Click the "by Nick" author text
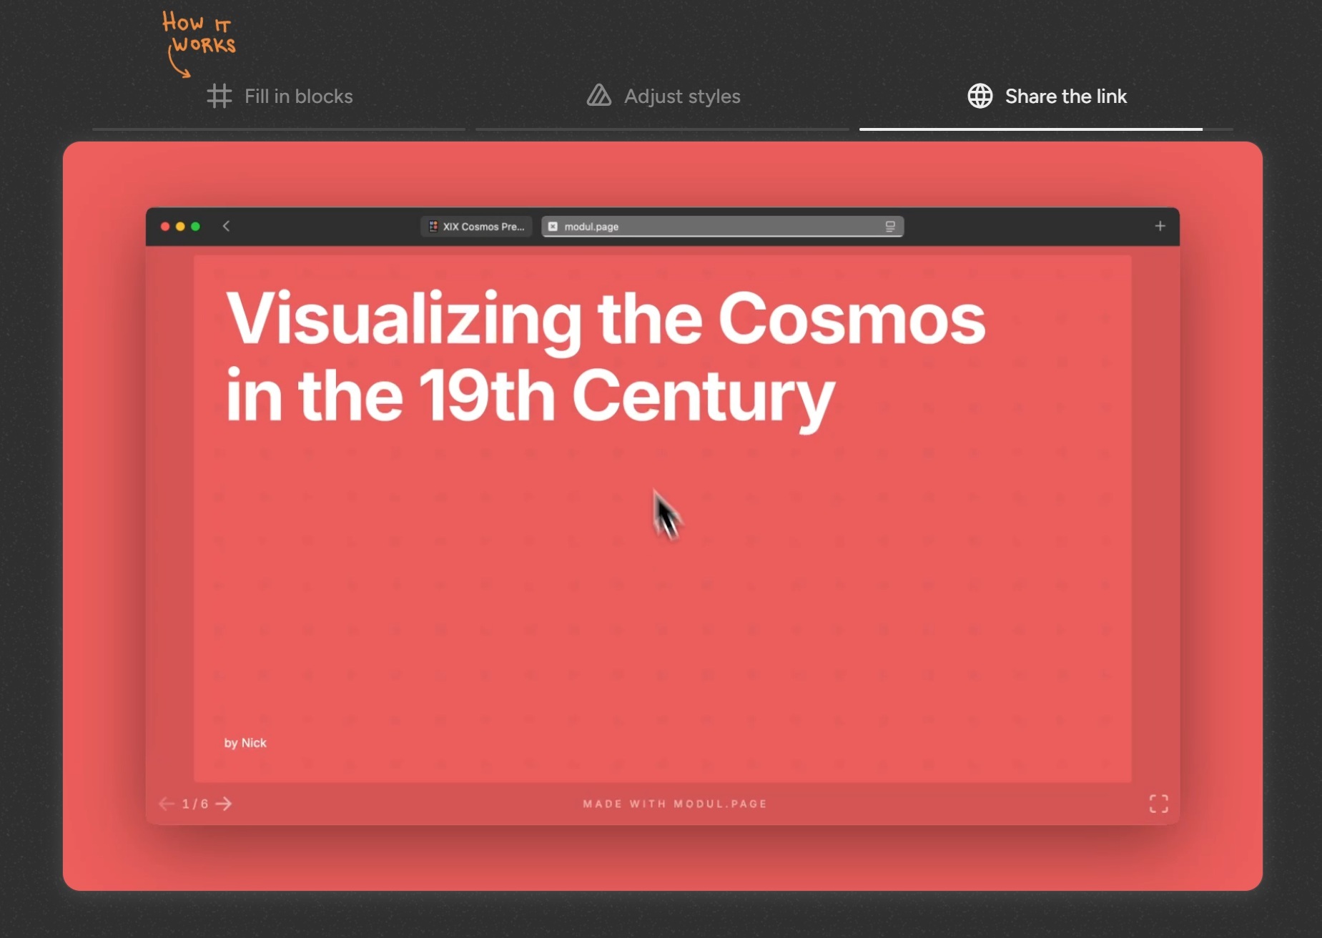 point(245,743)
